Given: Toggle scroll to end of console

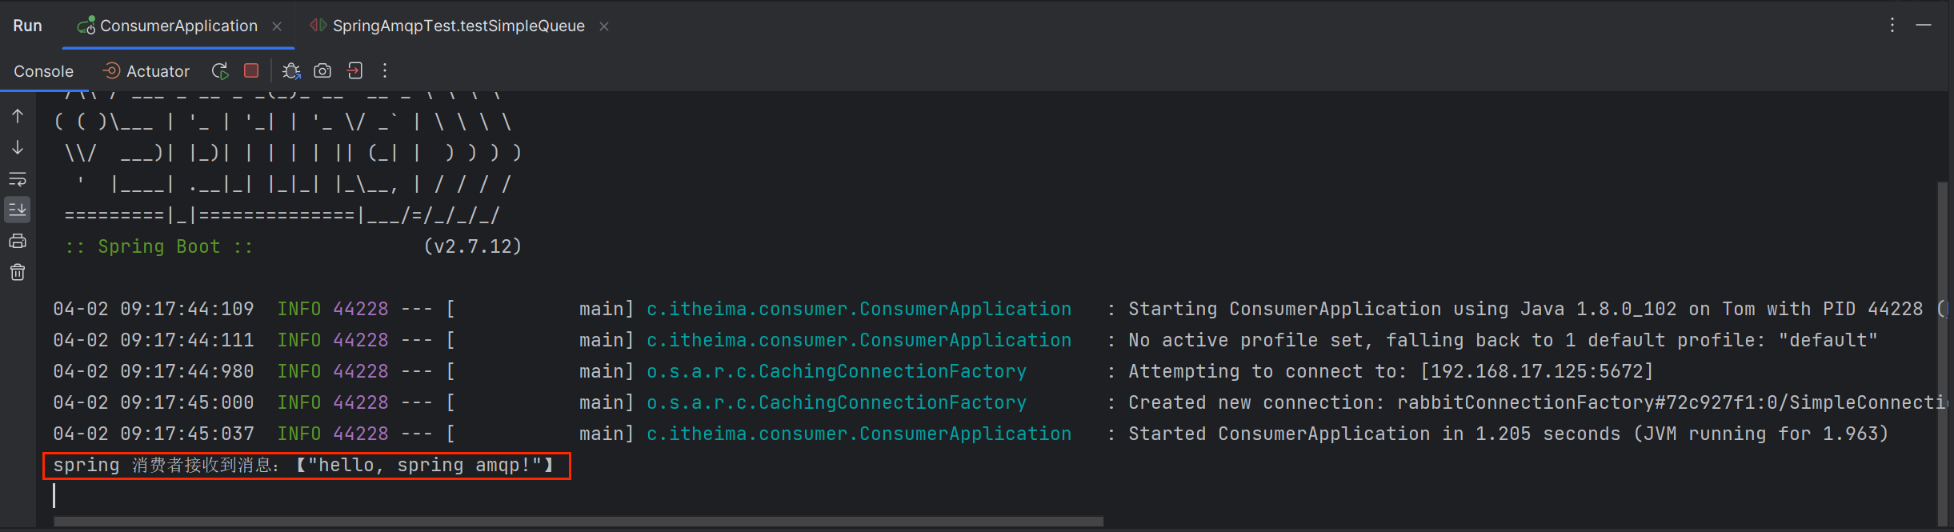Looking at the screenshot, I should pos(18,210).
